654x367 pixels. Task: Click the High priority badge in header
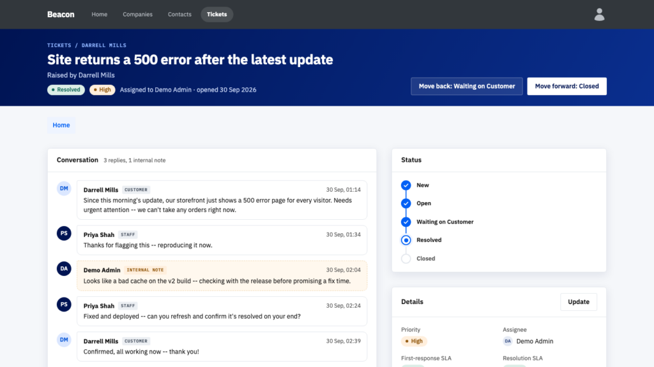coord(102,90)
